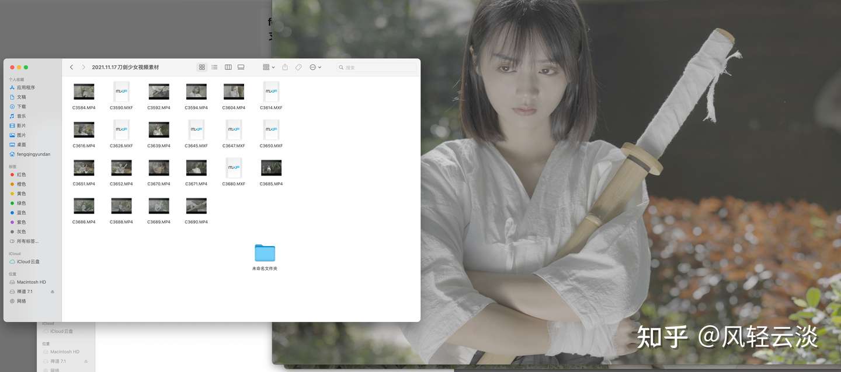This screenshot has width=841, height=372.
Task: Select the C3604.MP4 video thumbnail
Action: click(234, 92)
